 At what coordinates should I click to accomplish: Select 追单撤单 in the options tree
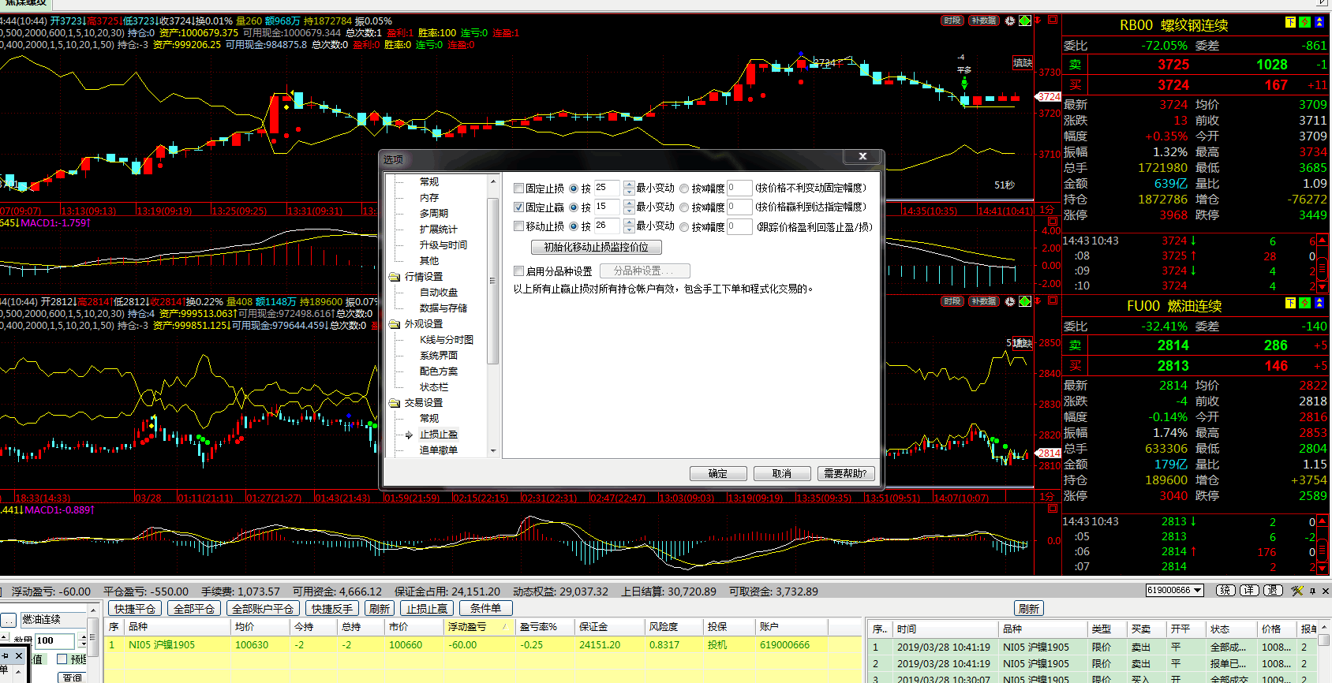[x=438, y=450]
